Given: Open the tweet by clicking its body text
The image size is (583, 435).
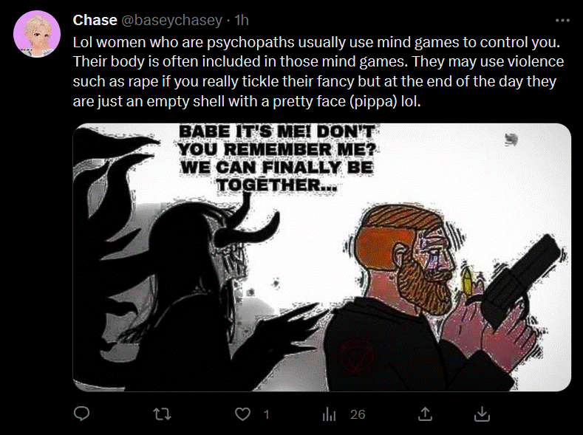Looking at the screenshot, I should tap(318, 72).
